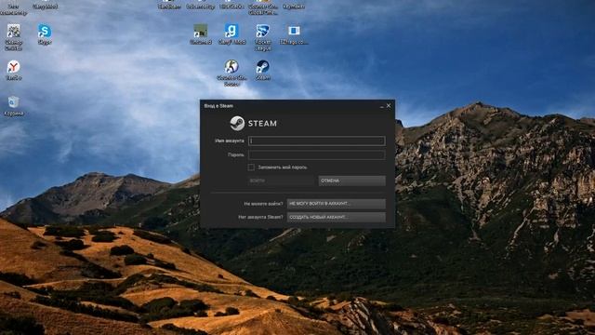This screenshot has width=595, height=335.
Task: Select the blue rectangle shortcut beside Rocket League
Action: pos(294,34)
